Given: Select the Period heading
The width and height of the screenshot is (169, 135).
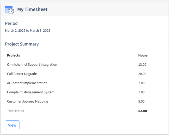Looking at the screenshot, I should click(11, 23).
